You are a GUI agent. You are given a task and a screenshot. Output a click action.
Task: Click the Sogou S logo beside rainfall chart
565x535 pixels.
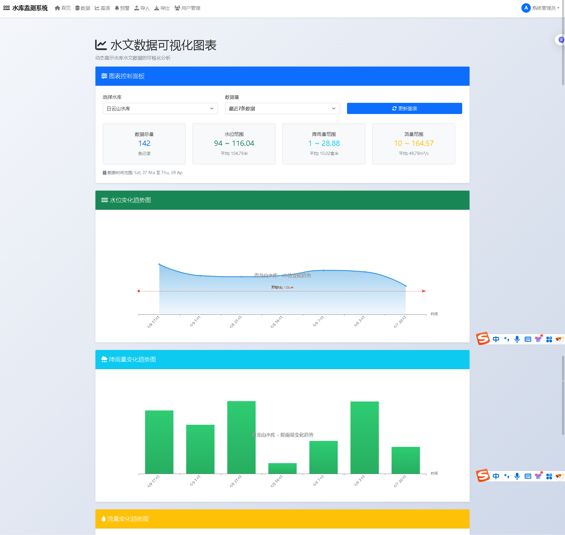[x=483, y=475]
